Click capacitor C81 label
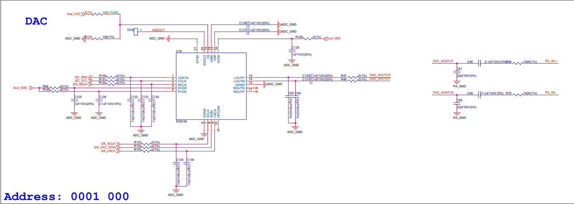The height and width of the screenshot is (204, 574). pyautogui.click(x=459, y=69)
